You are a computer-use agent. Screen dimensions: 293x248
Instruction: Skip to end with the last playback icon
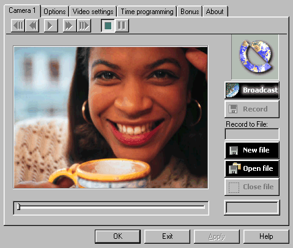click(84, 26)
